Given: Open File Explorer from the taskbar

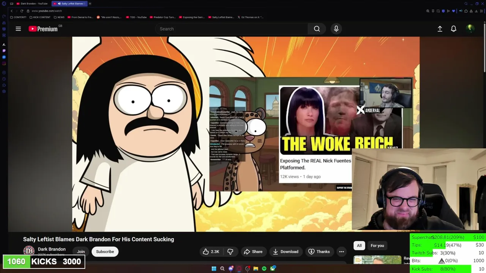Looking at the screenshot, I should 256,269.
